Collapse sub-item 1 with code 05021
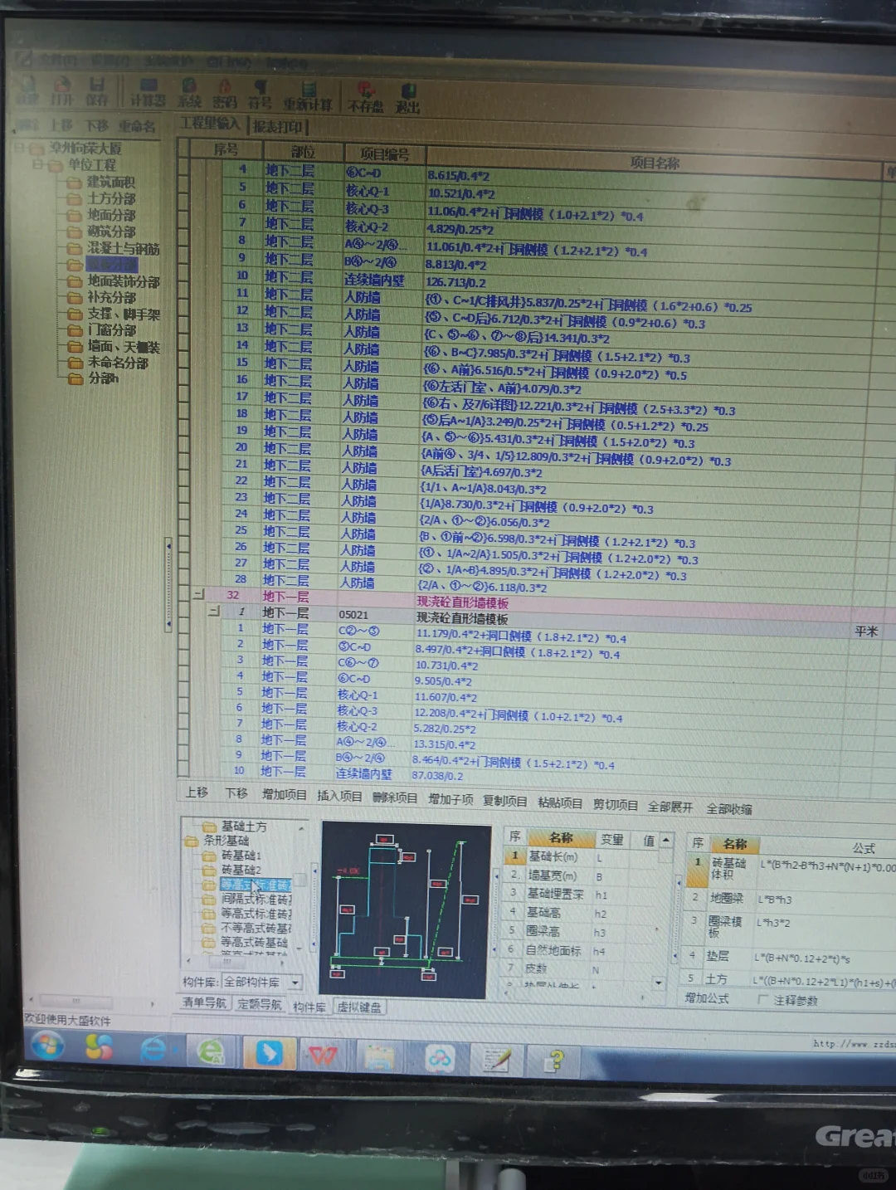 [215, 611]
